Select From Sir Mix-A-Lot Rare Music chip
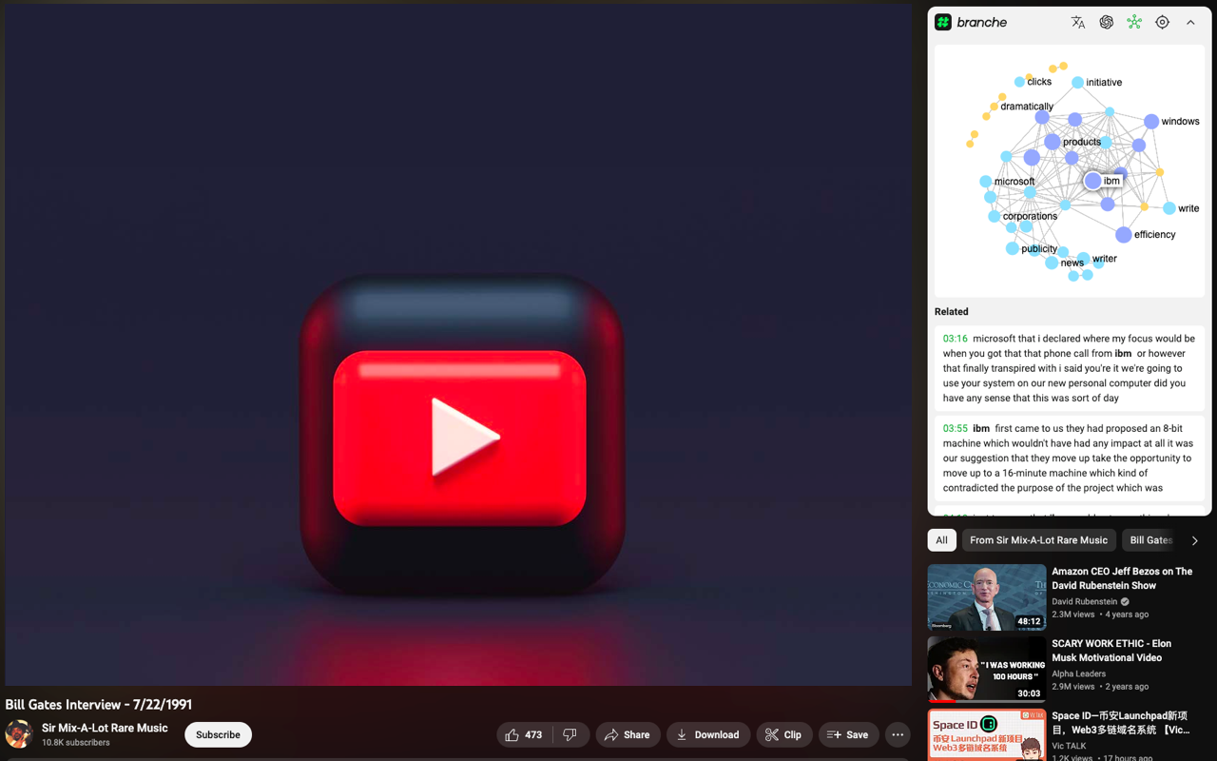Viewport: 1217px width, 761px height. (1038, 540)
